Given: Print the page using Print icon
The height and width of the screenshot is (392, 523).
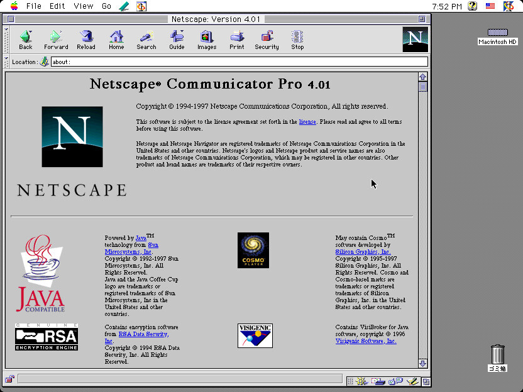Looking at the screenshot, I should click(x=237, y=40).
